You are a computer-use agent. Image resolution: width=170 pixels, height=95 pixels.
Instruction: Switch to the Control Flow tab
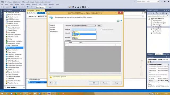point(31,13)
